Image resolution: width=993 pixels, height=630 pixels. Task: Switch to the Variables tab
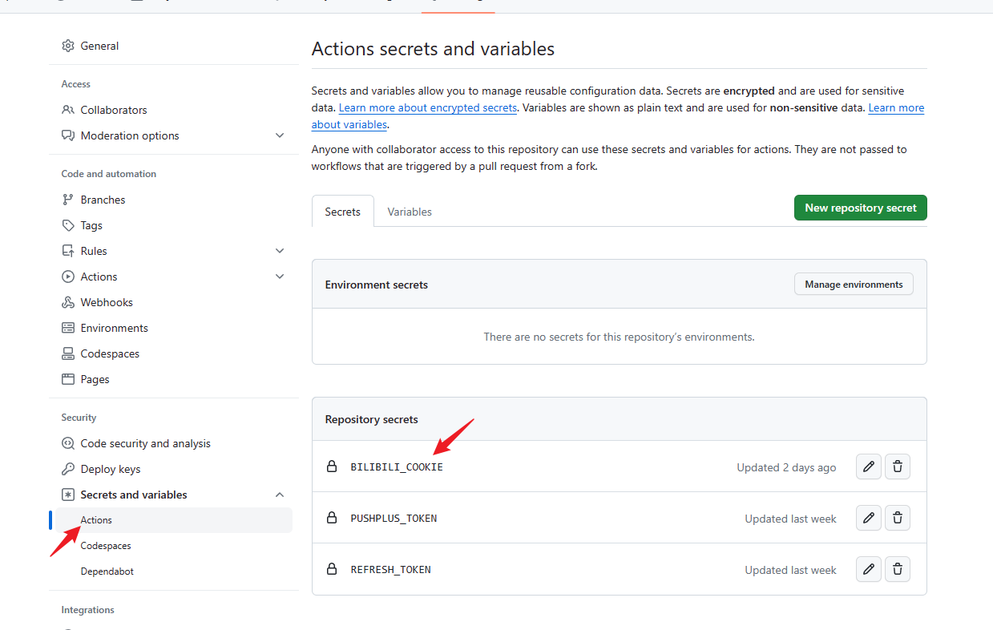tap(410, 212)
